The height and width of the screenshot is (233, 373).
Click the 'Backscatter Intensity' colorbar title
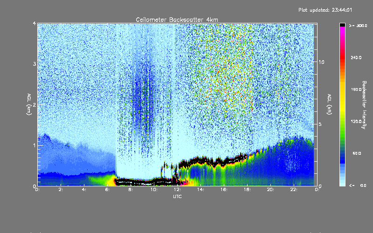[364, 105]
